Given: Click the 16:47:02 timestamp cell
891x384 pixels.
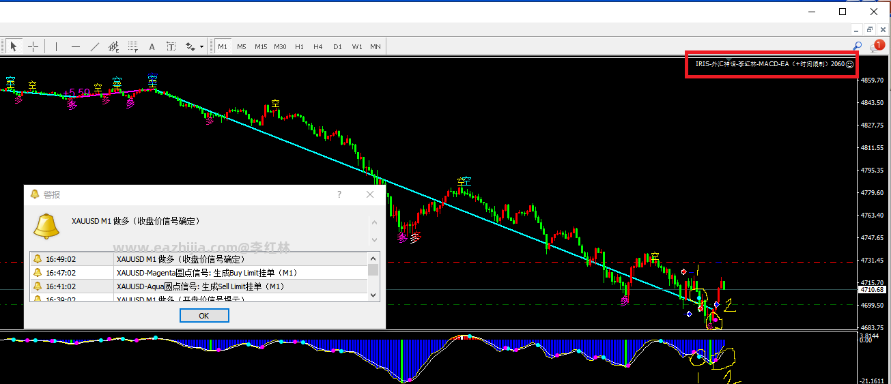Looking at the screenshot, I should 61,273.
